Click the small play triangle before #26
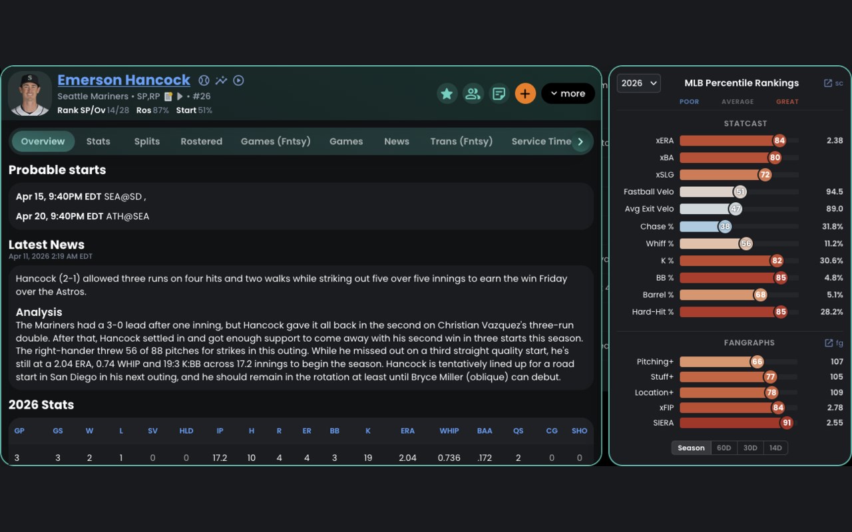Screen dimensions: 852x532 [x=179, y=96]
